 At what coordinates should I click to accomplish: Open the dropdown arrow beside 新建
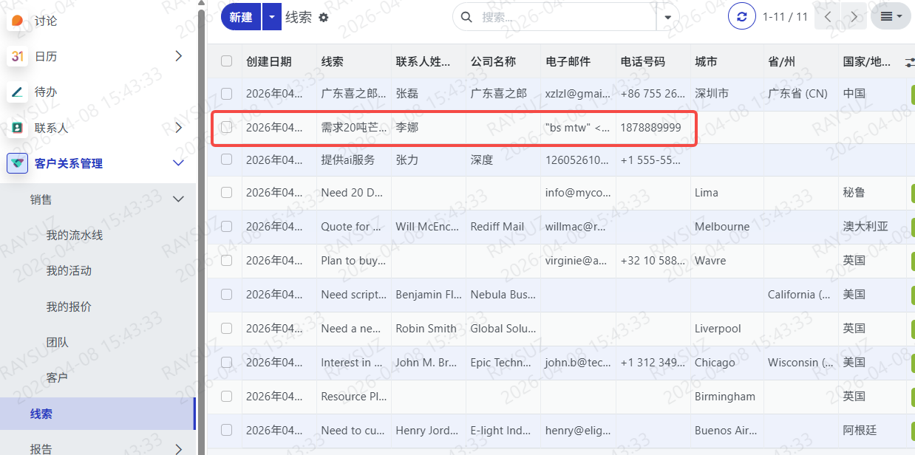[272, 16]
